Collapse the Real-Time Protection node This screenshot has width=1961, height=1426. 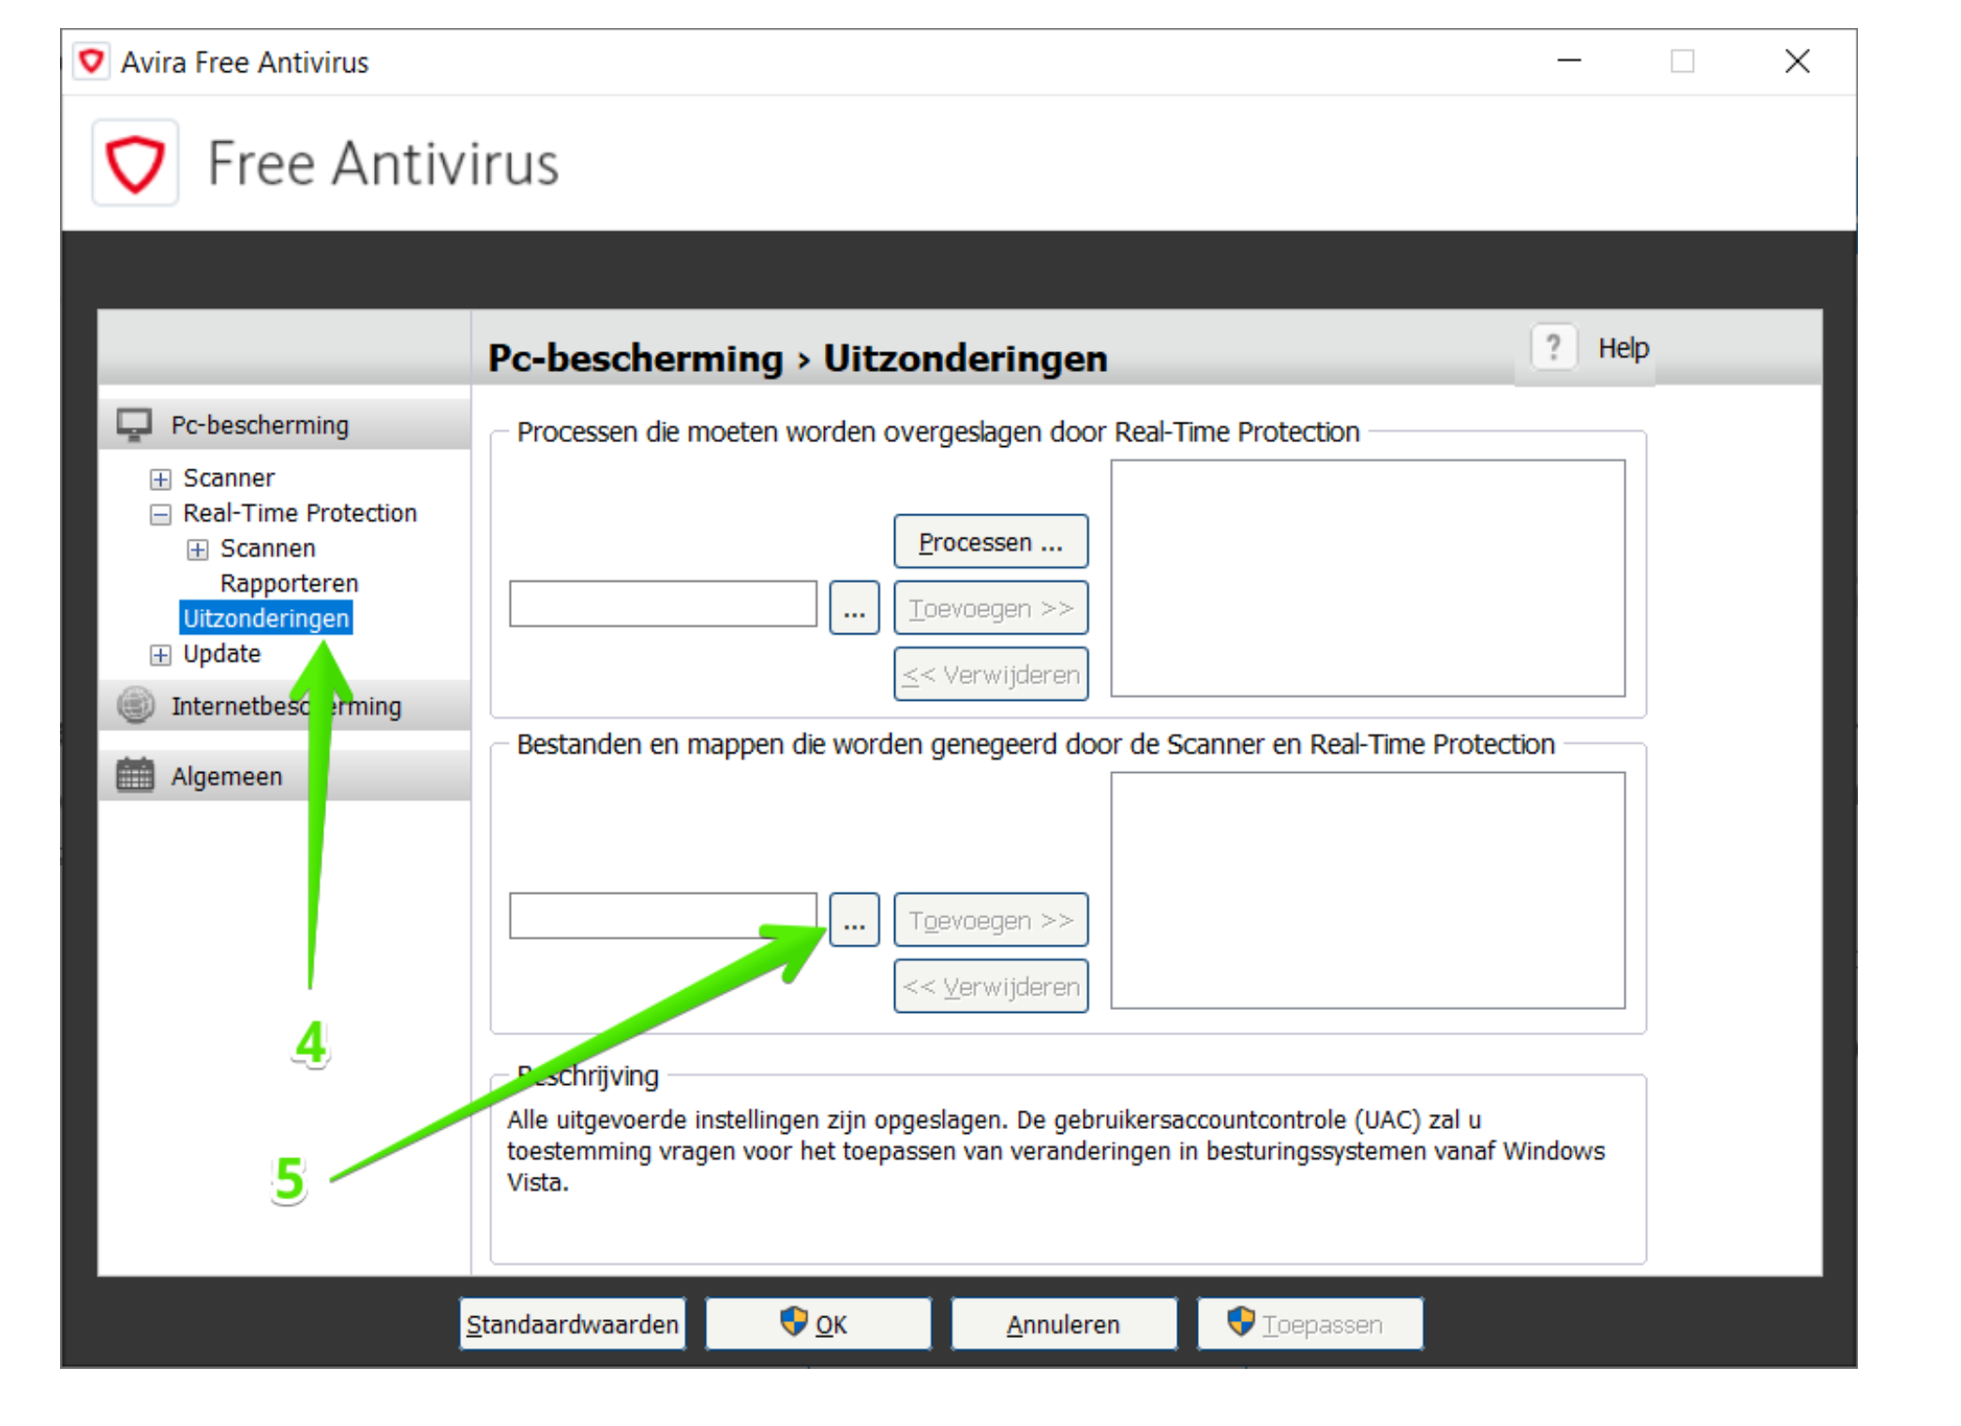click(160, 514)
